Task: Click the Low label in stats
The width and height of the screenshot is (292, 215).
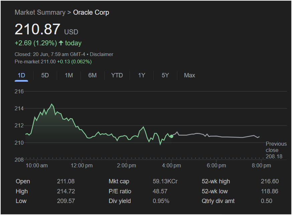Action: pyautogui.click(x=21, y=201)
